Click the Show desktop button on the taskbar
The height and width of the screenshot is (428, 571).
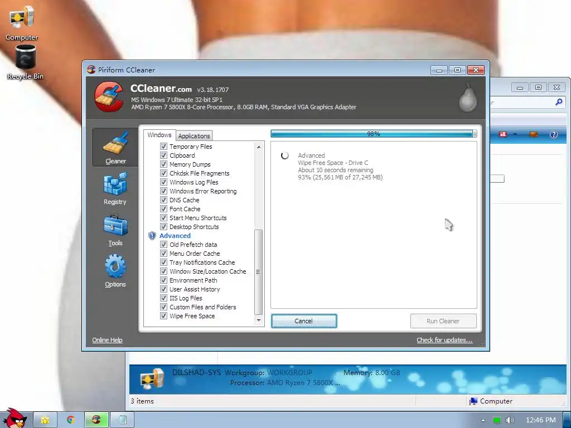[567, 420]
